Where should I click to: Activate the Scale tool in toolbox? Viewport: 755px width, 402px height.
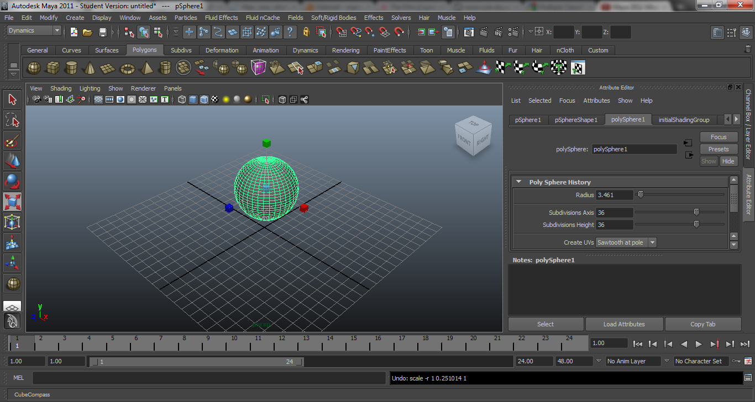(x=13, y=202)
